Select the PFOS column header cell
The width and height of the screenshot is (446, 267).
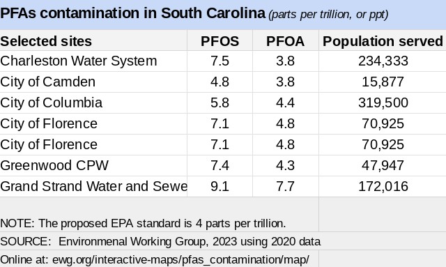click(x=220, y=40)
